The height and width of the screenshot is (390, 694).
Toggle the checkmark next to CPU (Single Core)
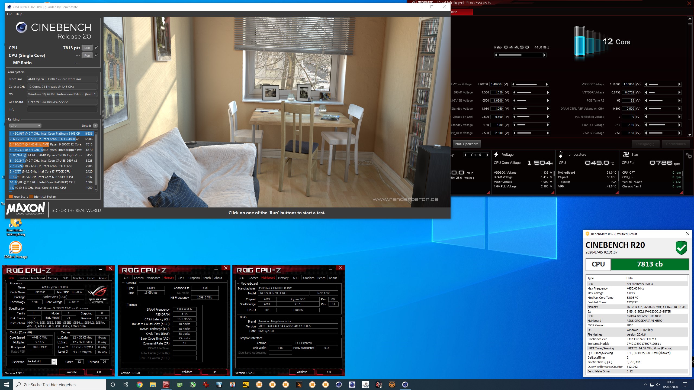(96, 55)
